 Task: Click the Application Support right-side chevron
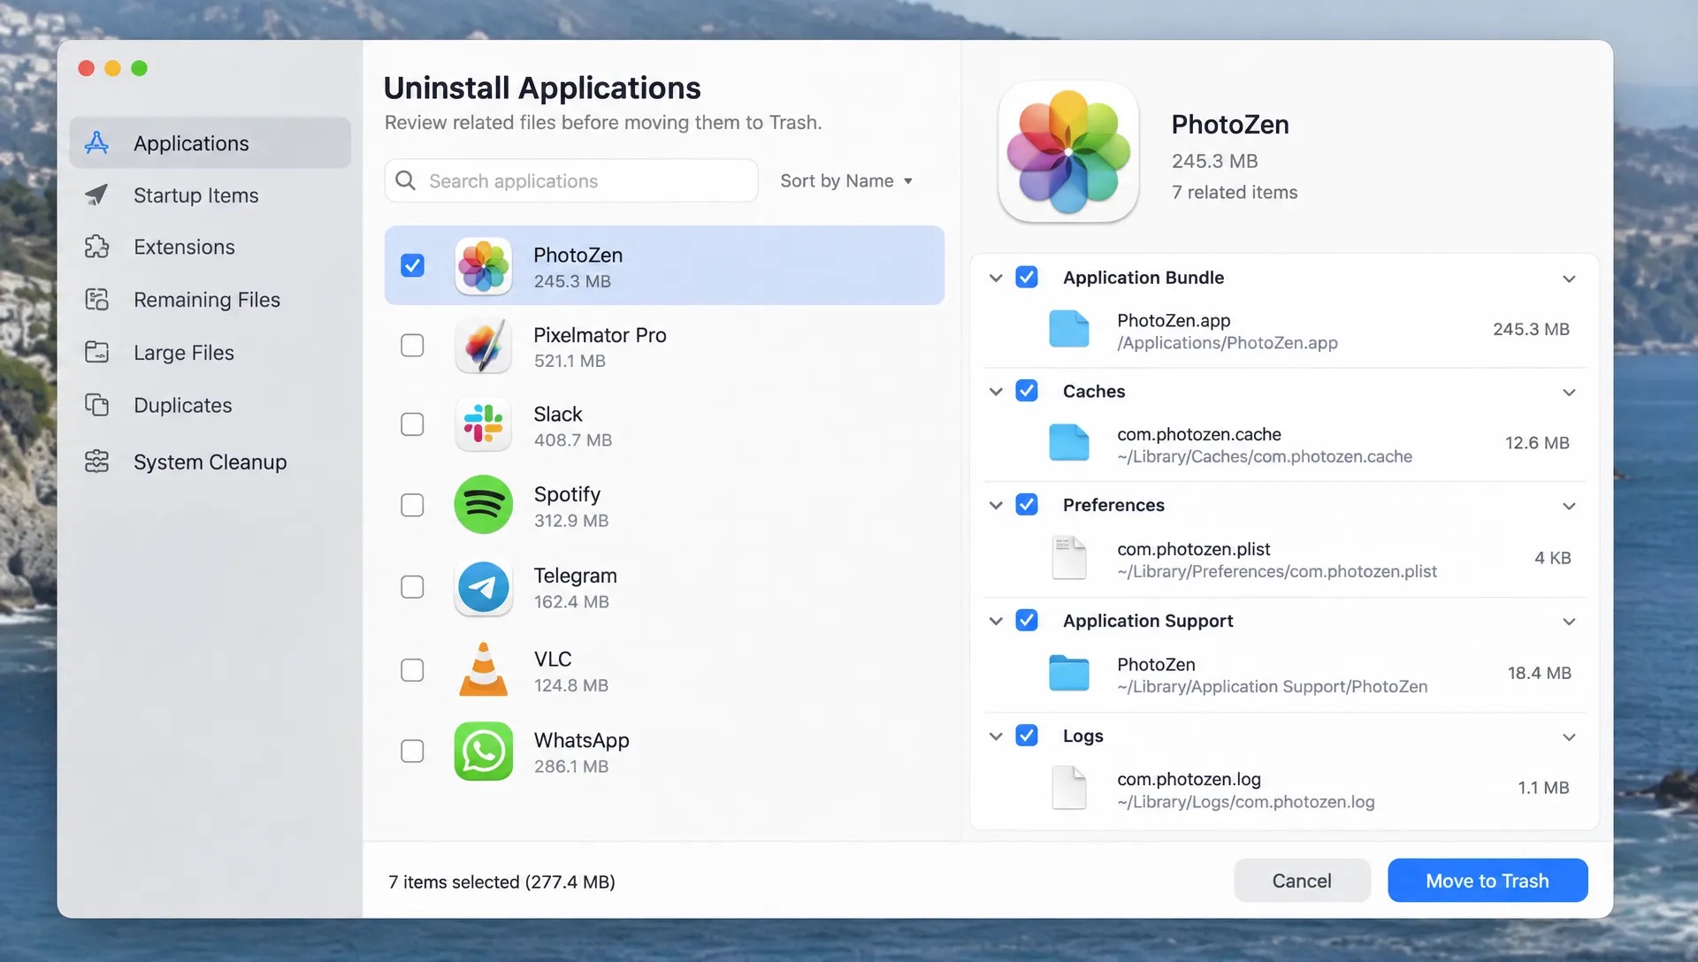1569,621
